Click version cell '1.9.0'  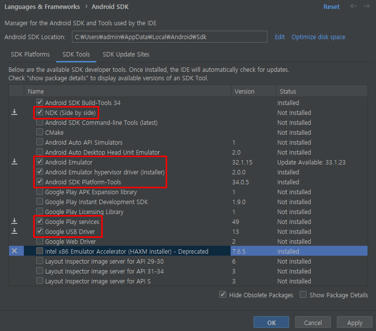(239, 202)
